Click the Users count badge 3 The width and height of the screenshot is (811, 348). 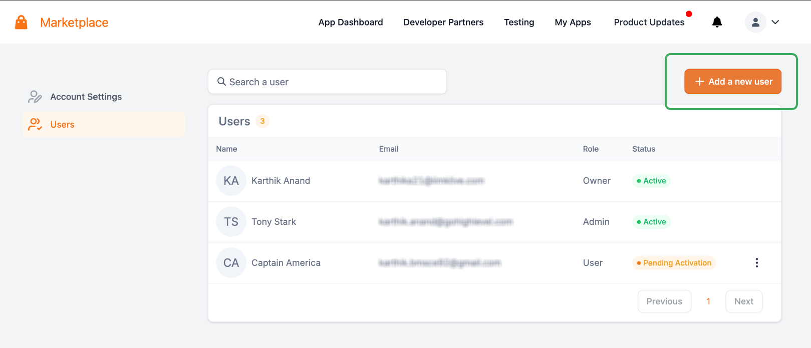(x=262, y=121)
